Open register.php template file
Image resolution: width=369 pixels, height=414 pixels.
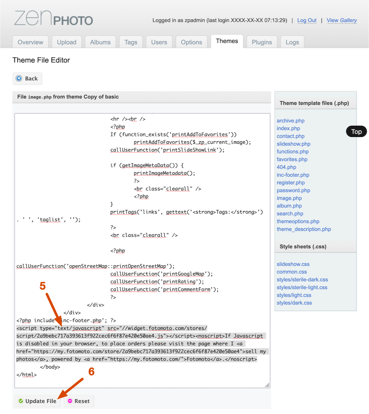pos(291,182)
